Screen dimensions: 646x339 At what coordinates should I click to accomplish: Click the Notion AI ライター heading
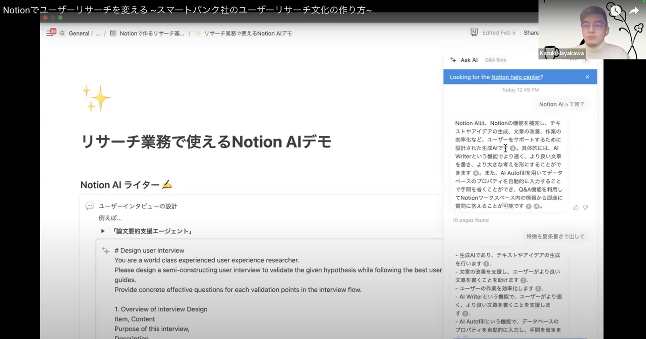(x=126, y=185)
